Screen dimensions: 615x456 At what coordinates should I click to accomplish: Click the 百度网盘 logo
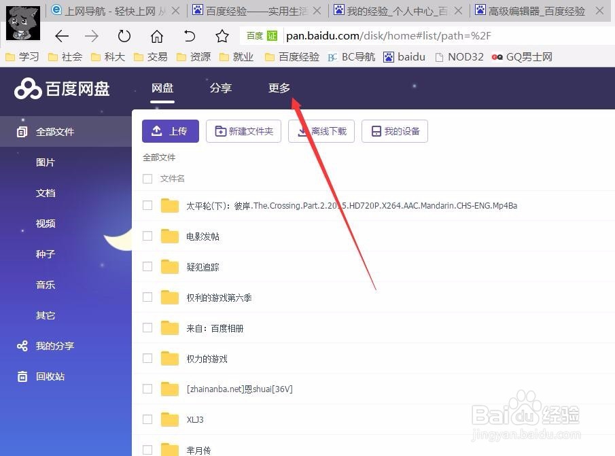[x=62, y=88]
